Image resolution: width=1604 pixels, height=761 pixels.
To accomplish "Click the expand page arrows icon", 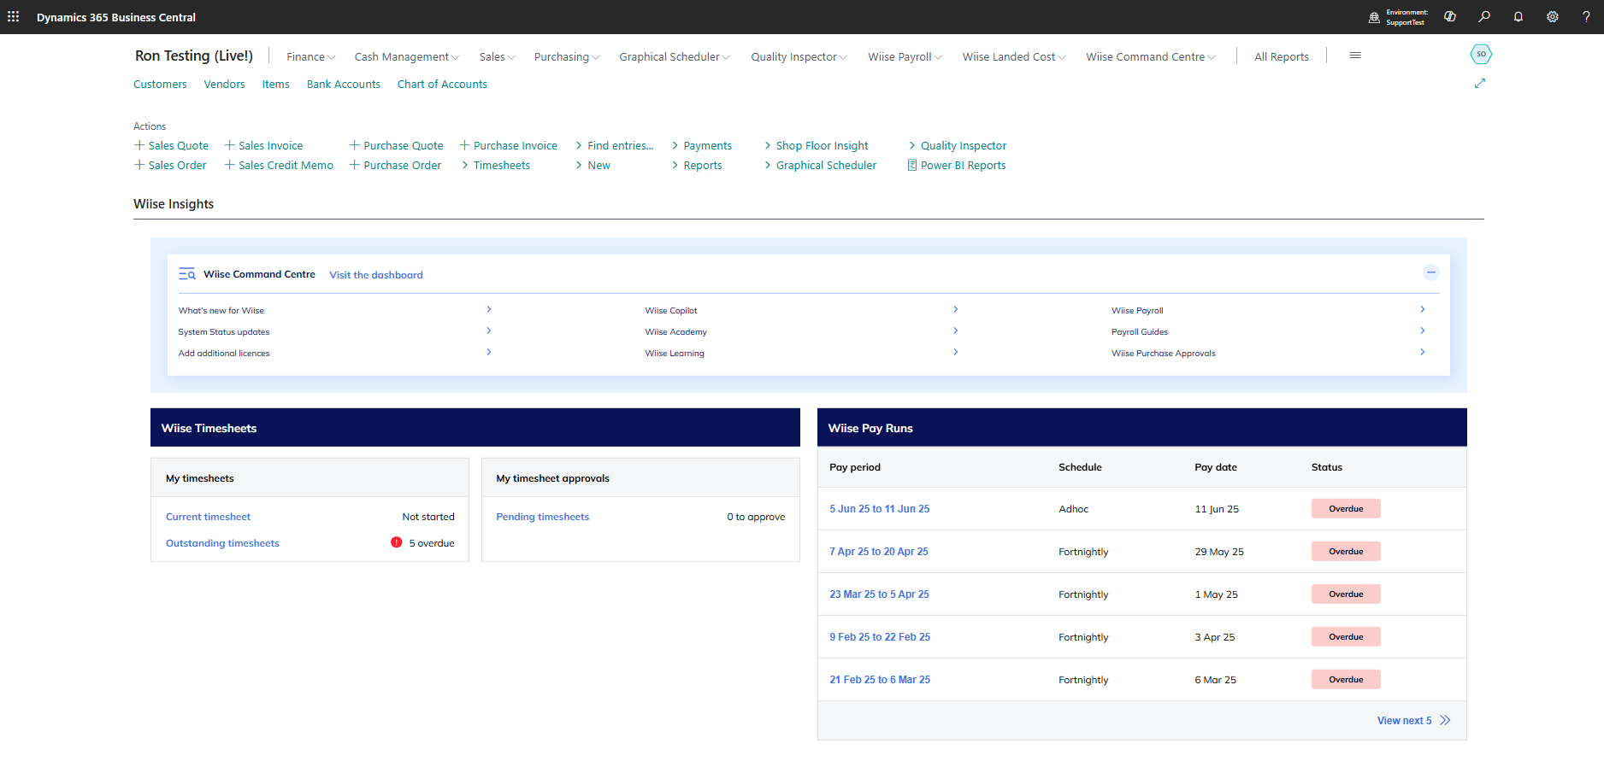I will coord(1480,83).
